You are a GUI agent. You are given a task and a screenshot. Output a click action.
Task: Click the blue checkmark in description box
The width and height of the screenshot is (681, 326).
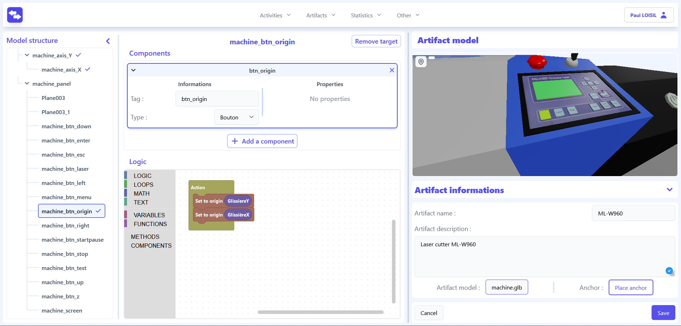click(x=669, y=271)
